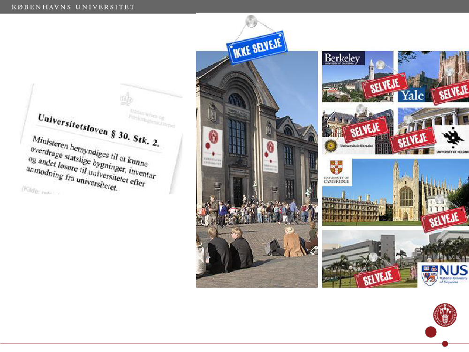Click the University of Cambridge crest
This screenshot has width=469, height=352.
pyautogui.click(x=336, y=168)
